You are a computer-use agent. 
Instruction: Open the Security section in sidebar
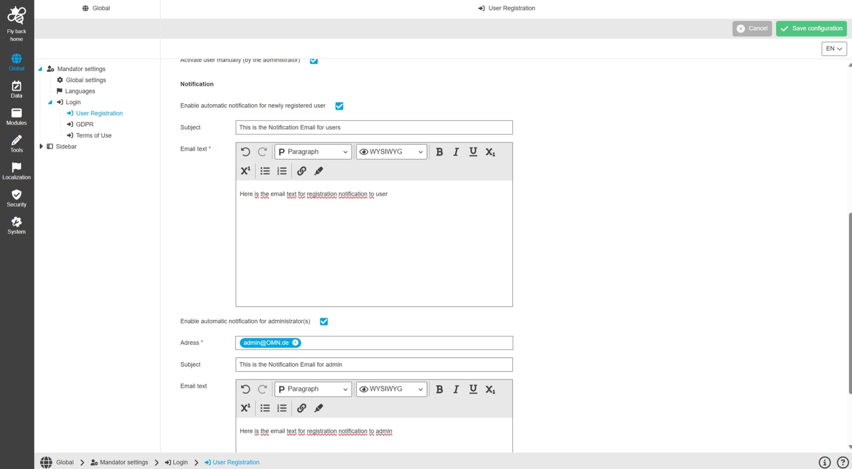pyautogui.click(x=17, y=199)
